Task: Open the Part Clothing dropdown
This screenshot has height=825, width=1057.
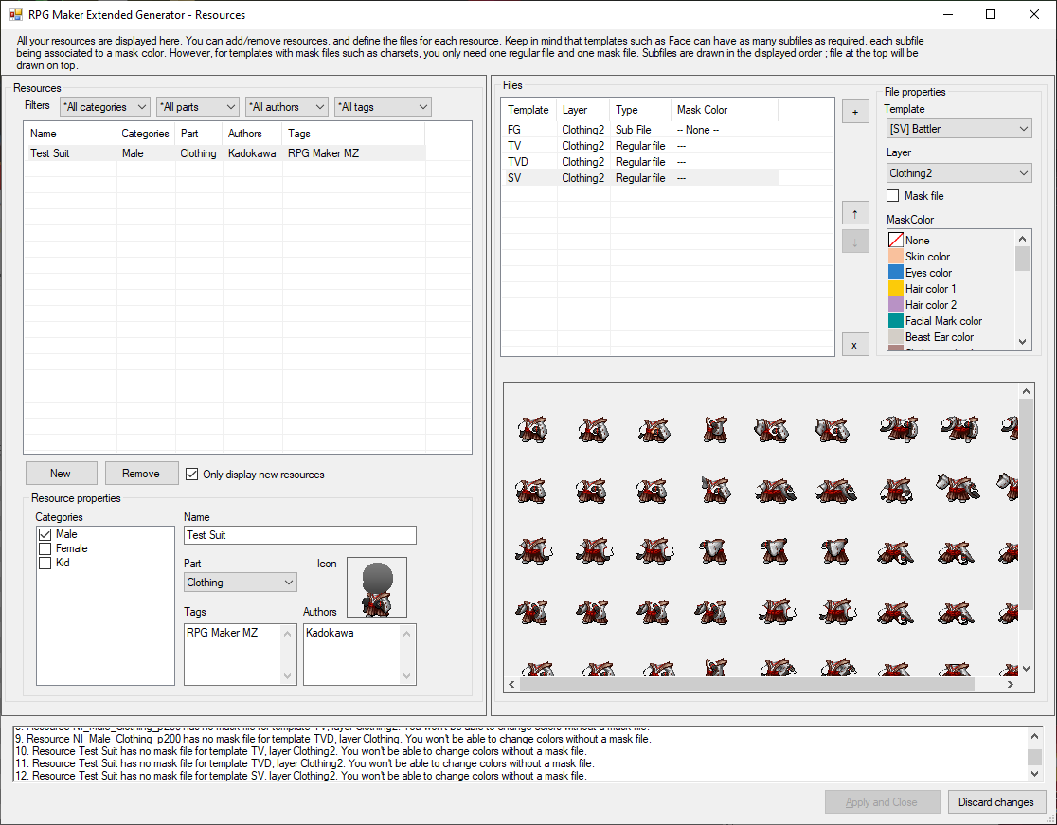Action: pyautogui.click(x=241, y=582)
